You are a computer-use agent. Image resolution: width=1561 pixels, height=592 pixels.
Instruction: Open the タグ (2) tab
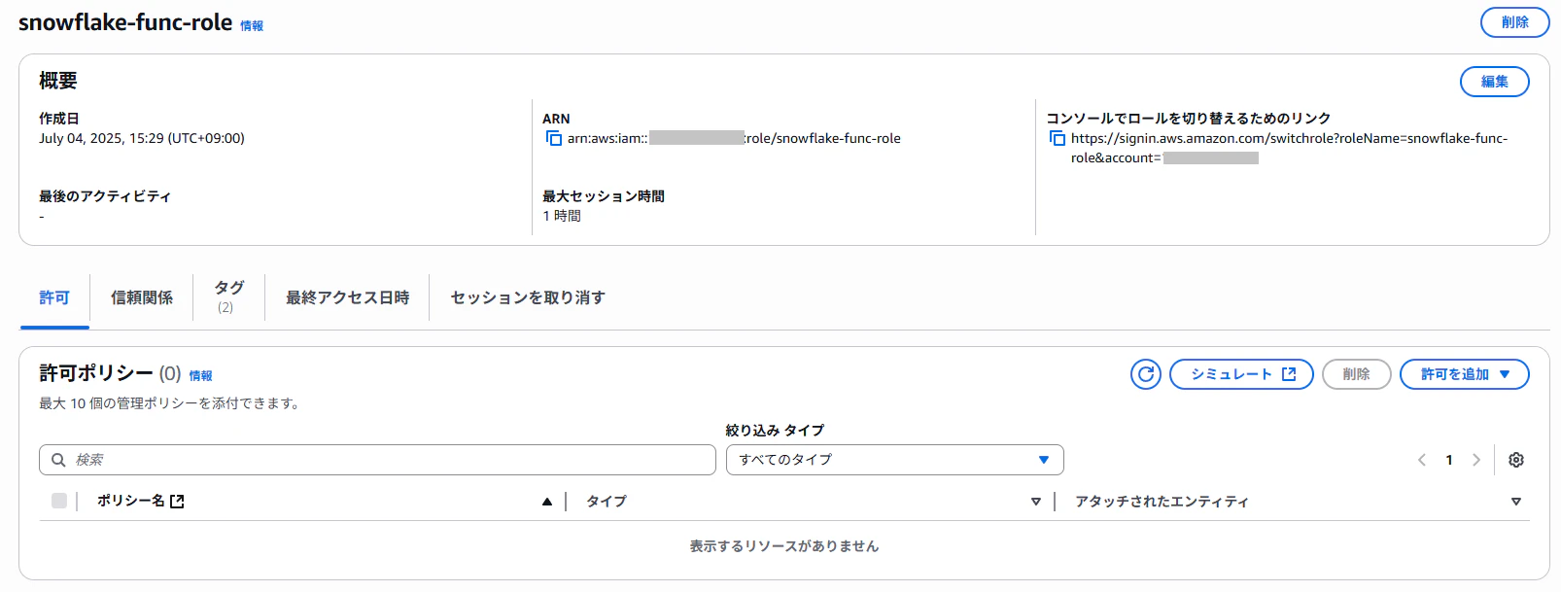tap(228, 296)
